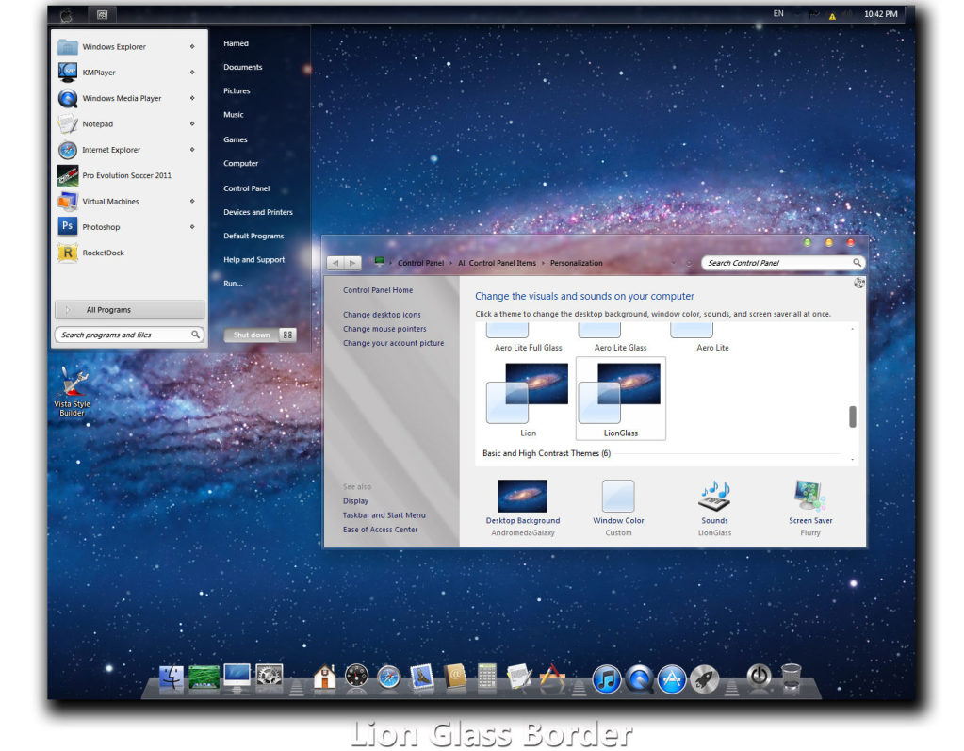Screen dimensions: 964x751
Task: Open shut down options arrow button
Action: (x=287, y=335)
